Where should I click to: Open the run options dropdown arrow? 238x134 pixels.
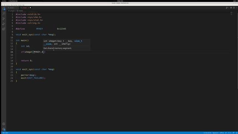228,8
